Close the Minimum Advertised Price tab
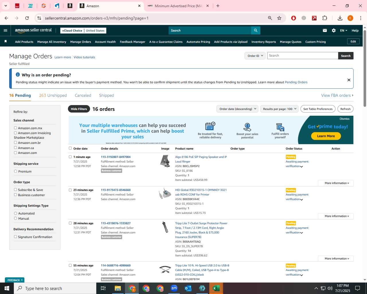The height and width of the screenshot is (294, 367). [x=208, y=6]
